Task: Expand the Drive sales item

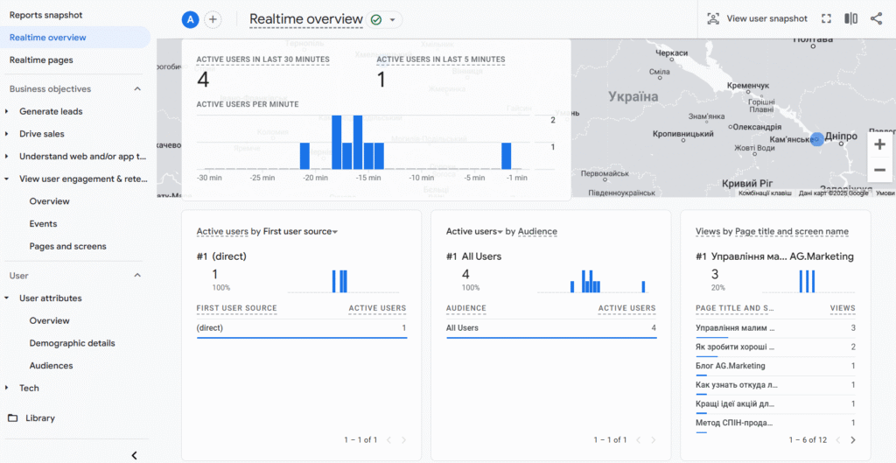Action: 7,134
